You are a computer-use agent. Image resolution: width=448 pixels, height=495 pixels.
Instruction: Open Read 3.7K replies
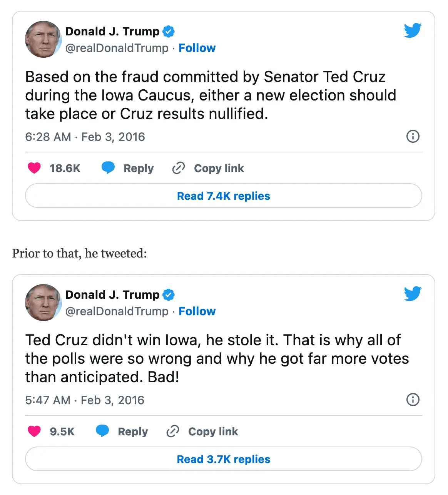point(223,459)
